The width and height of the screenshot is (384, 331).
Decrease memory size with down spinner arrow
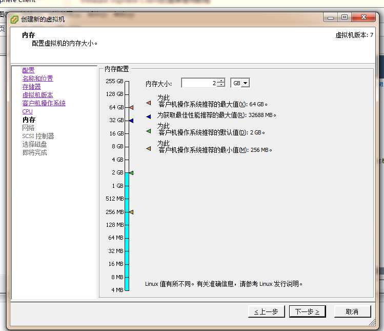click(221, 85)
